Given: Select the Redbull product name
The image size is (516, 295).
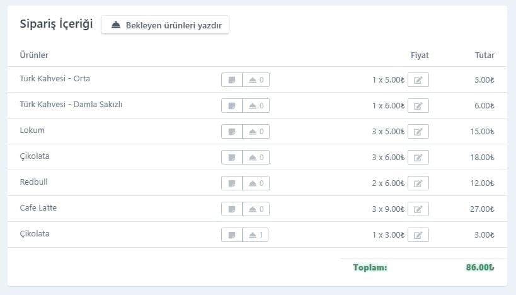Looking at the screenshot, I should 33,182.
